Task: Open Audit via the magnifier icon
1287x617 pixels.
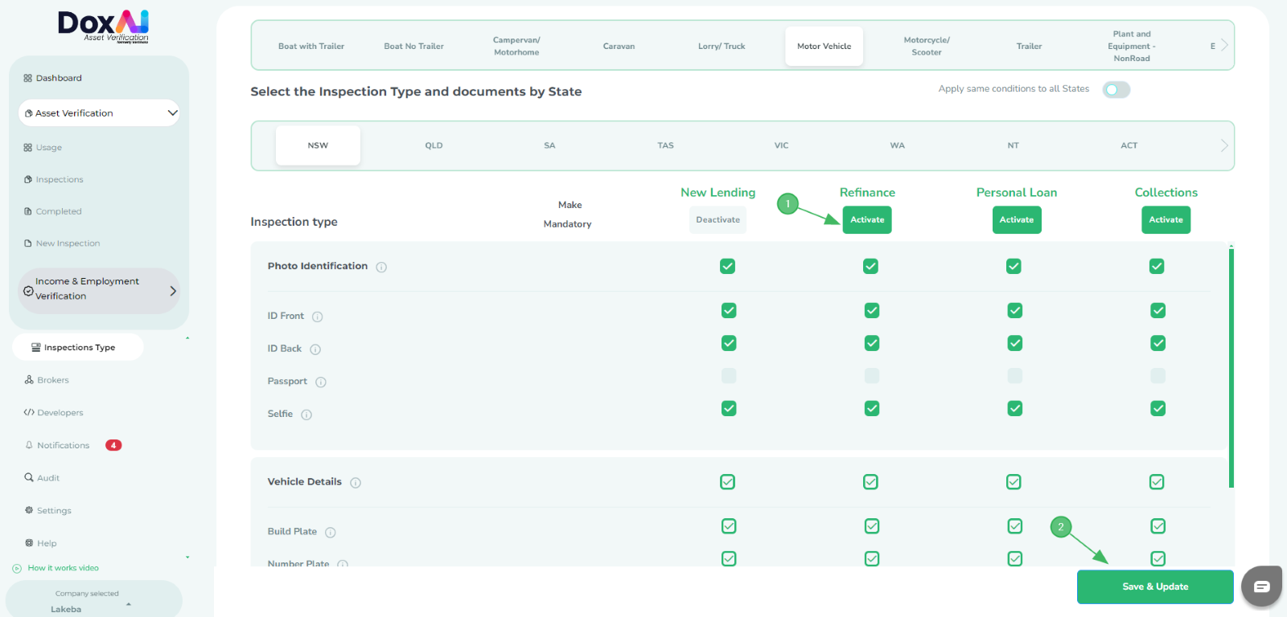Action: pos(29,477)
